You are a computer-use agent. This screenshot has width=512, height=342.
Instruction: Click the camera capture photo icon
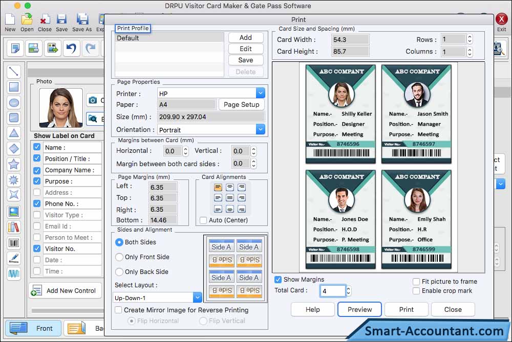93,100
